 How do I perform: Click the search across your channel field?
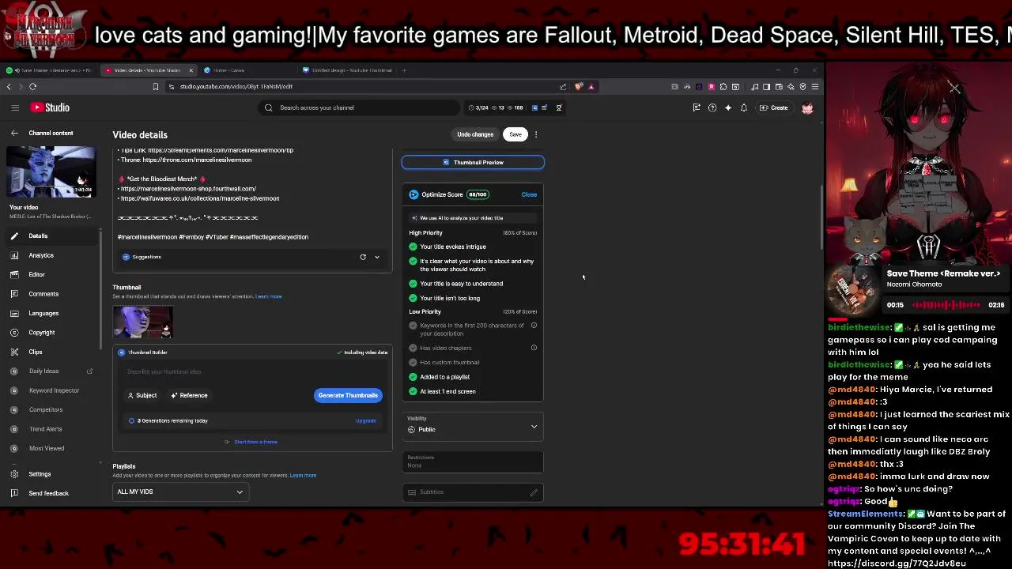point(360,107)
